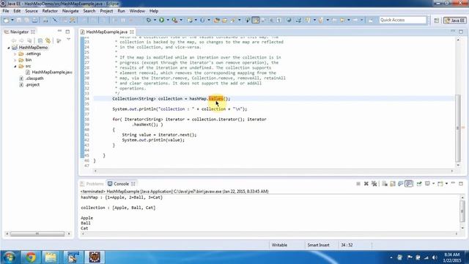Open the Refactor menu

[50, 11]
